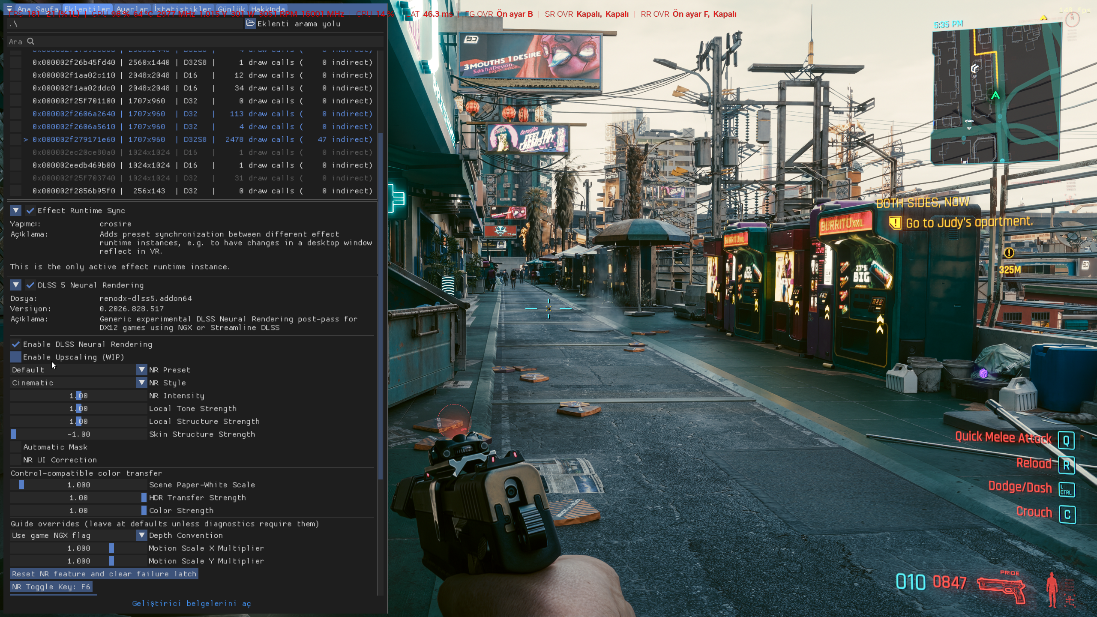Click the Skin Structure Strength slider
Screen dimensions: 1097x617
coord(79,434)
